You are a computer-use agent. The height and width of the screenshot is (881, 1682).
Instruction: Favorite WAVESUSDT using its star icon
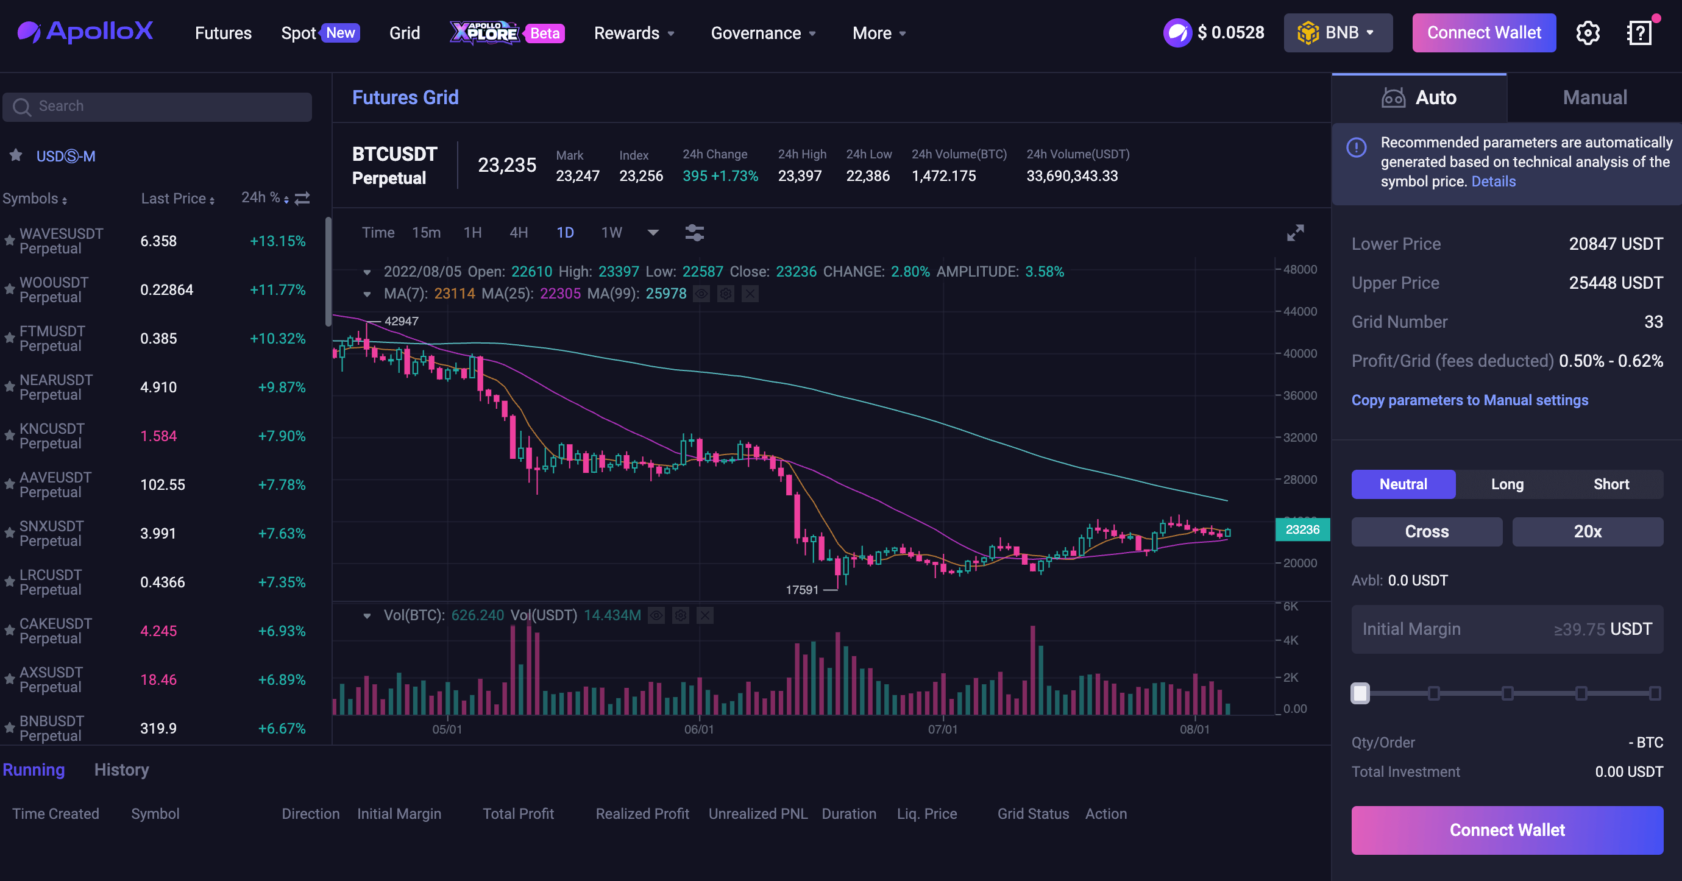(x=9, y=240)
